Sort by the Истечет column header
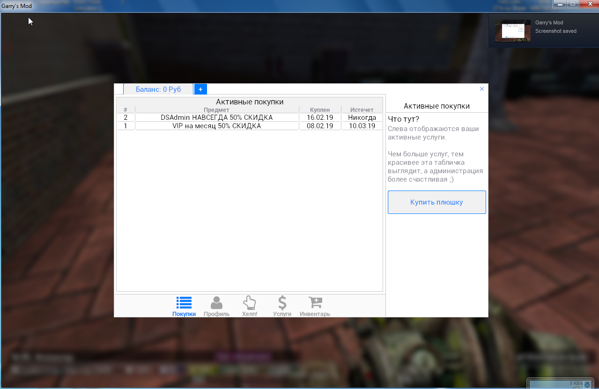 pos(362,110)
